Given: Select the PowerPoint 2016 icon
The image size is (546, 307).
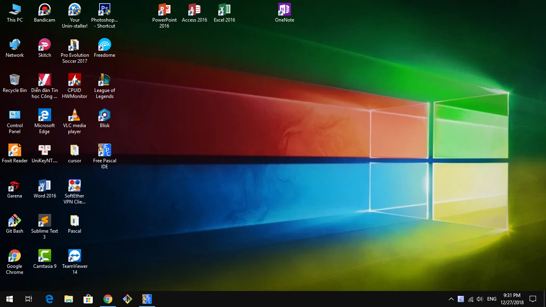Looking at the screenshot, I should pos(164,16).
